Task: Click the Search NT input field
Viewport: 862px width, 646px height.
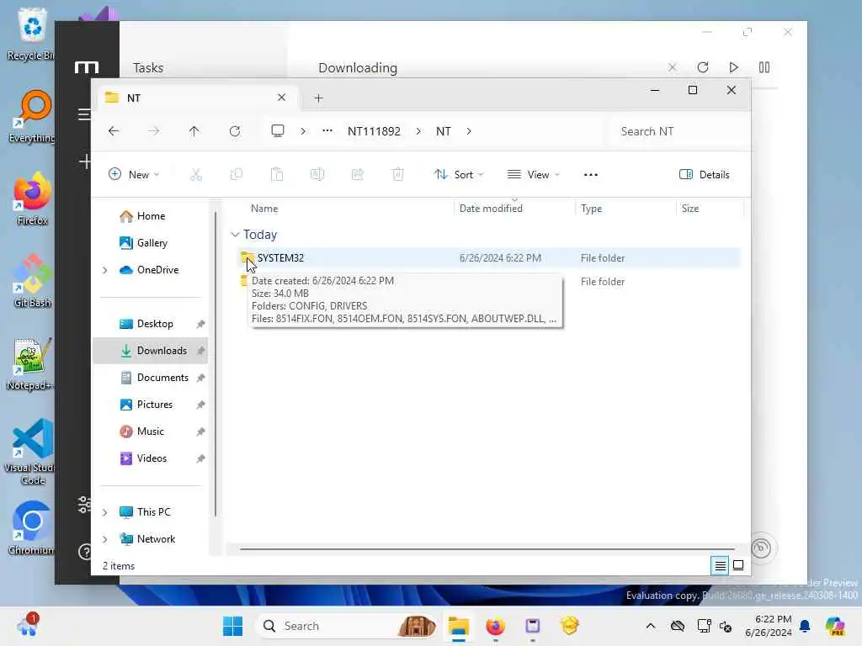Action: [679, 131]
